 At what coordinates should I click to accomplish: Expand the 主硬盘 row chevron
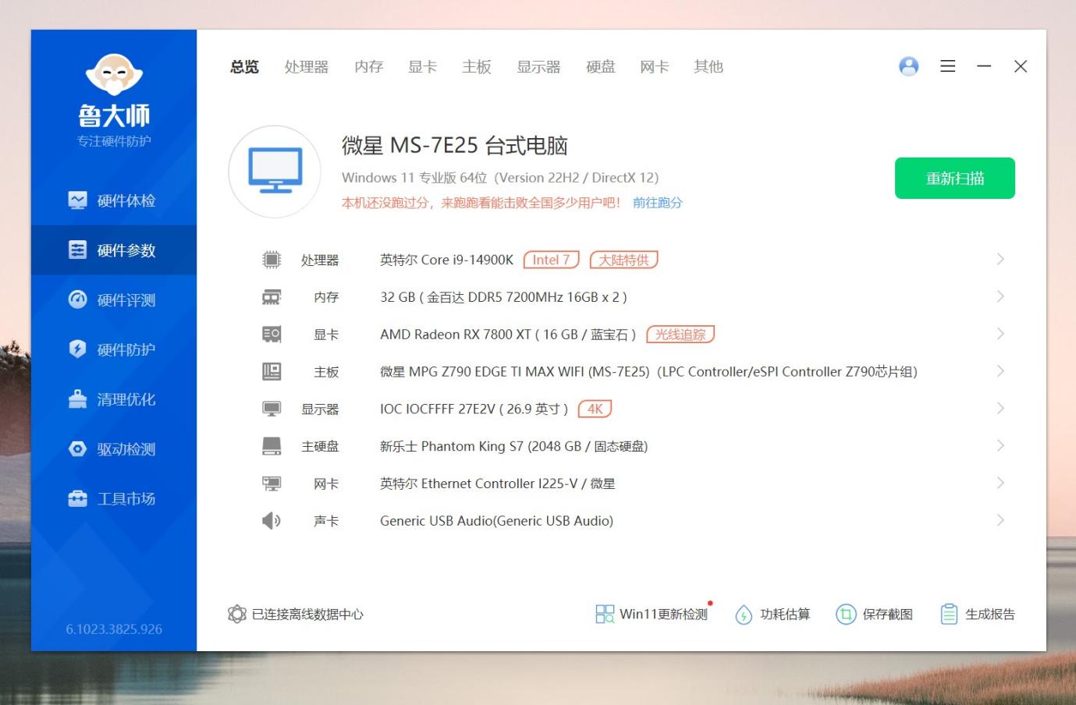click(x=1000, y=445)
